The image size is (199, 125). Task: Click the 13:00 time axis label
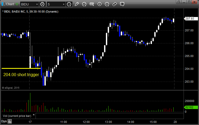(108, 122)
